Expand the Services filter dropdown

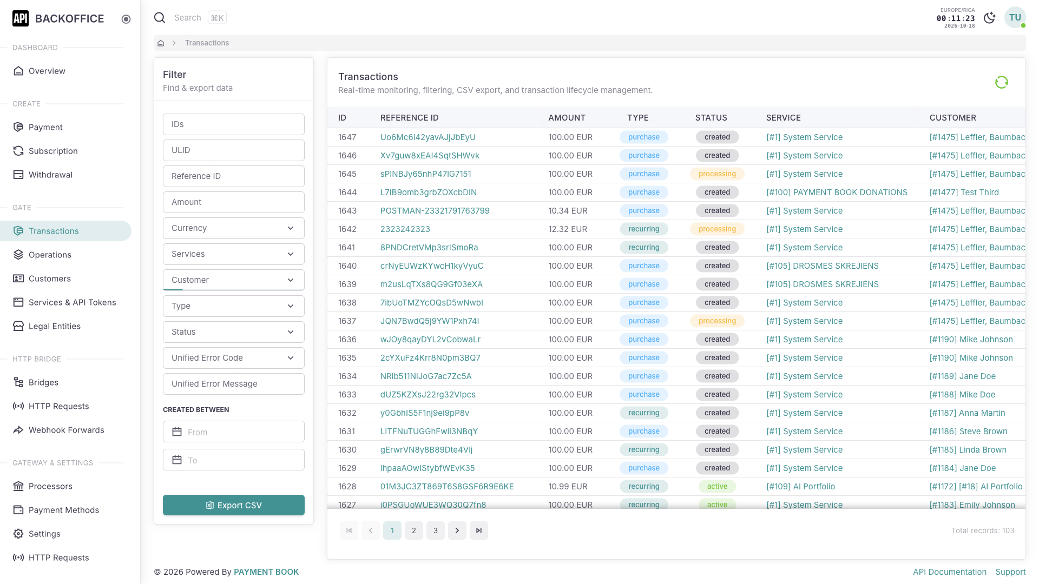point(234,254)
